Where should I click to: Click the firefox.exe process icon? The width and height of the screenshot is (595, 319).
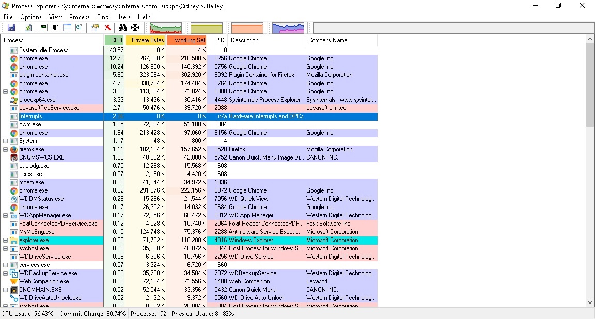pos(13,150)
